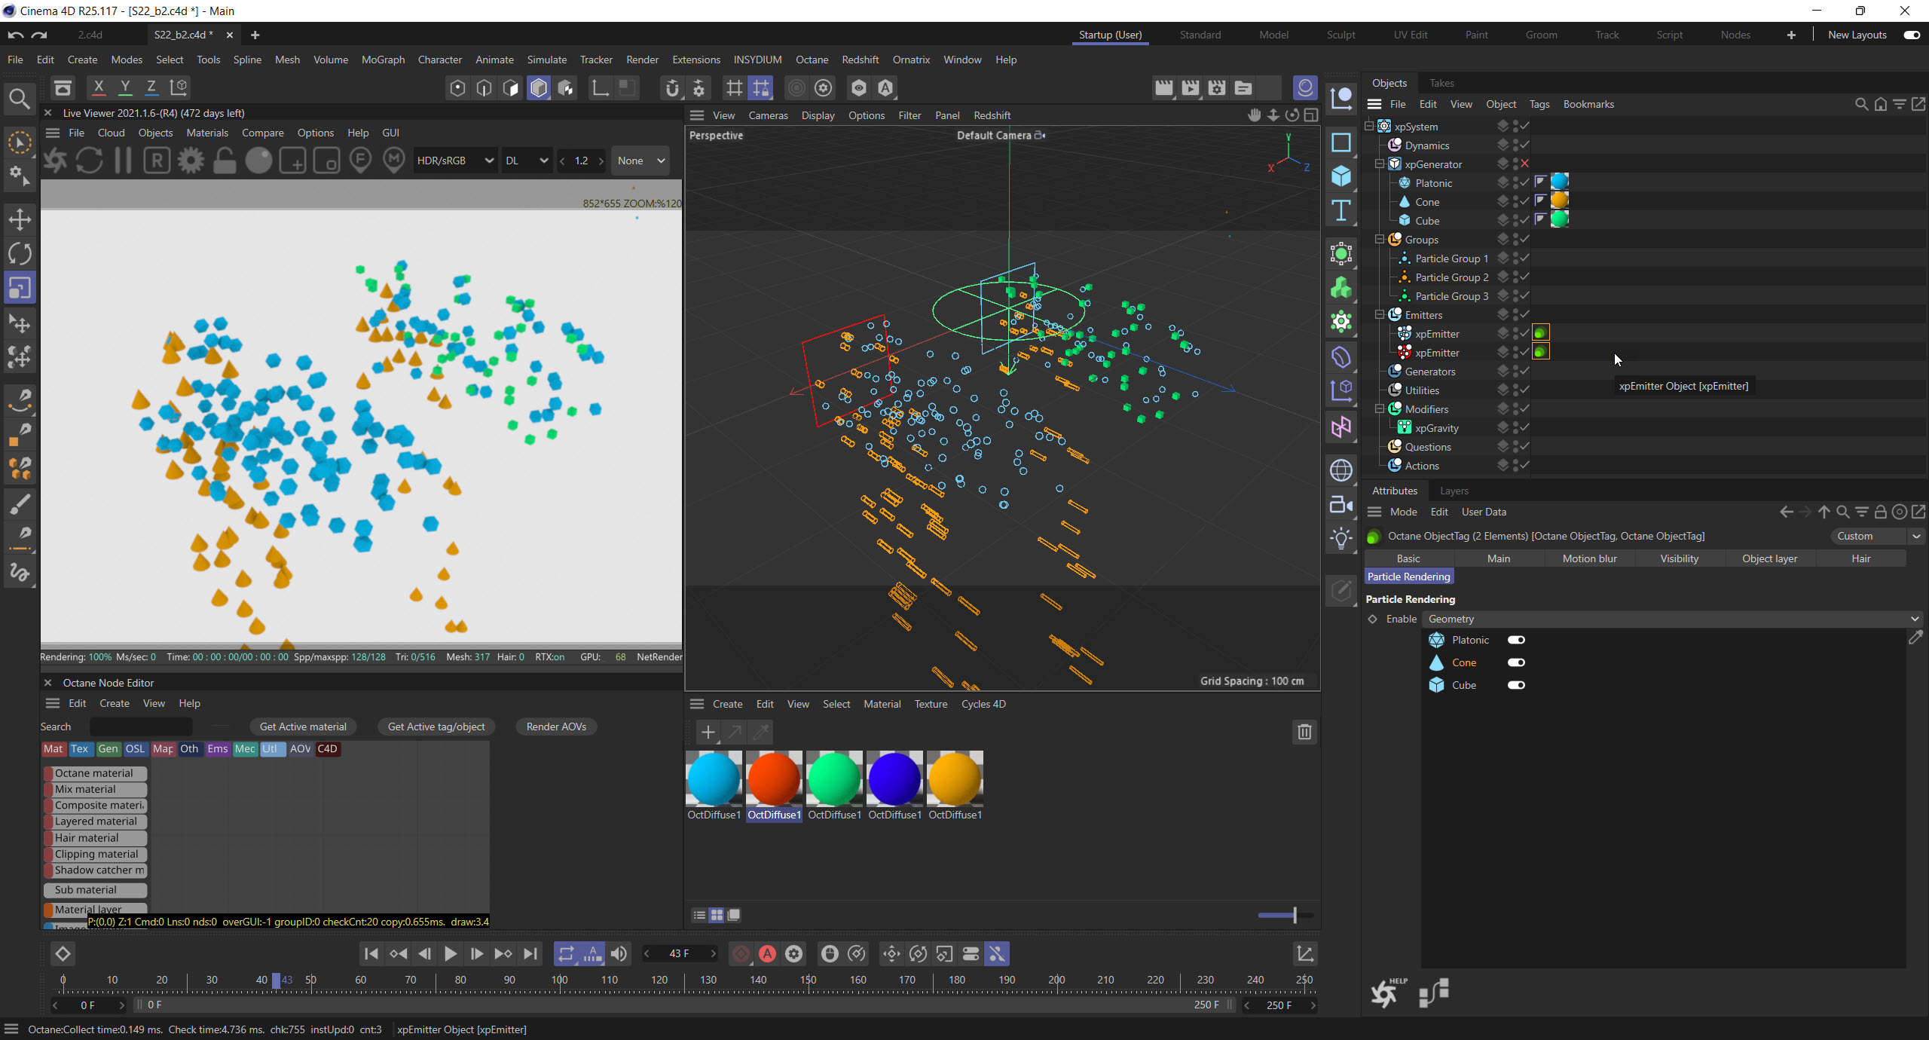Toggle the Cone particle rendering switch
The width and height of the screenshot is (1929, 1040).
[x=1516, y=662]
